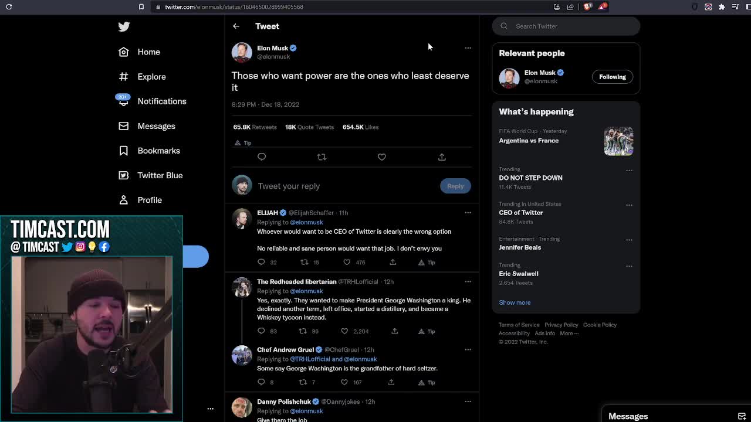This screenshot has width=751, height=422.
Task: Open more options on Danny Polishchuk's reply
Action: tap(468, 402)
